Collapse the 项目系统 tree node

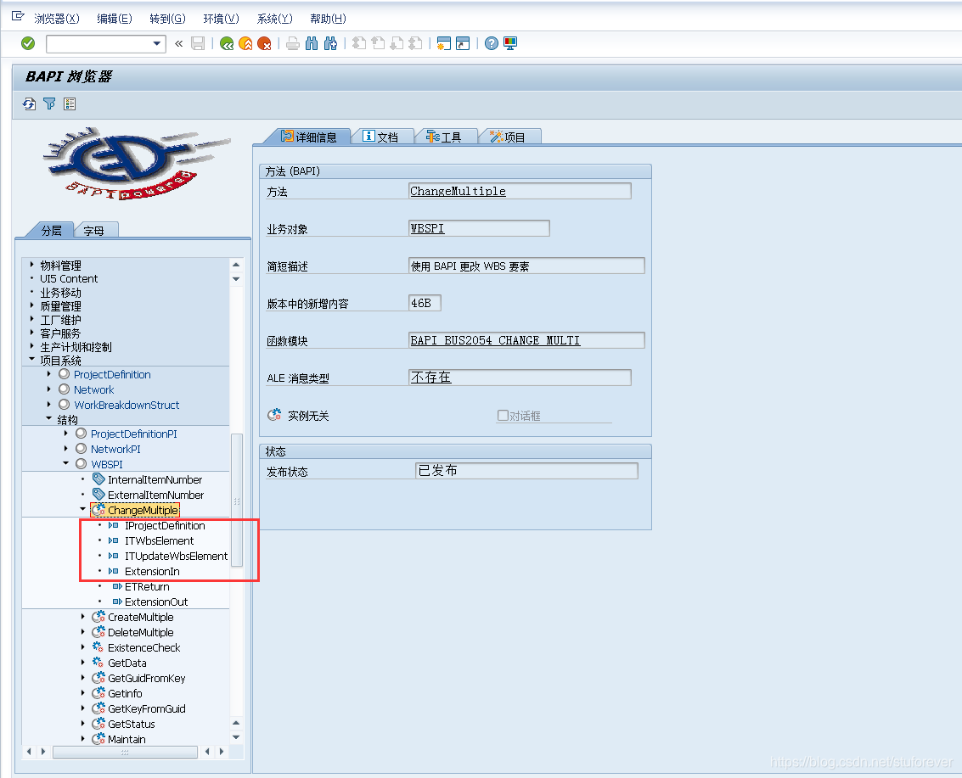click(32, 359)
